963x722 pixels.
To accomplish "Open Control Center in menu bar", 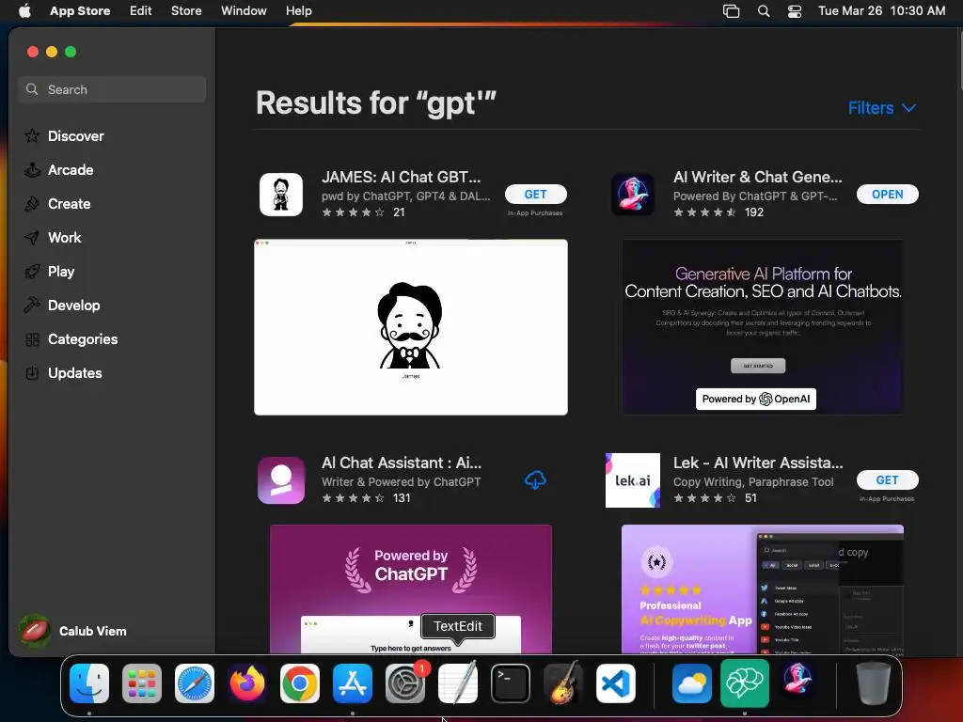I will 795,11.
